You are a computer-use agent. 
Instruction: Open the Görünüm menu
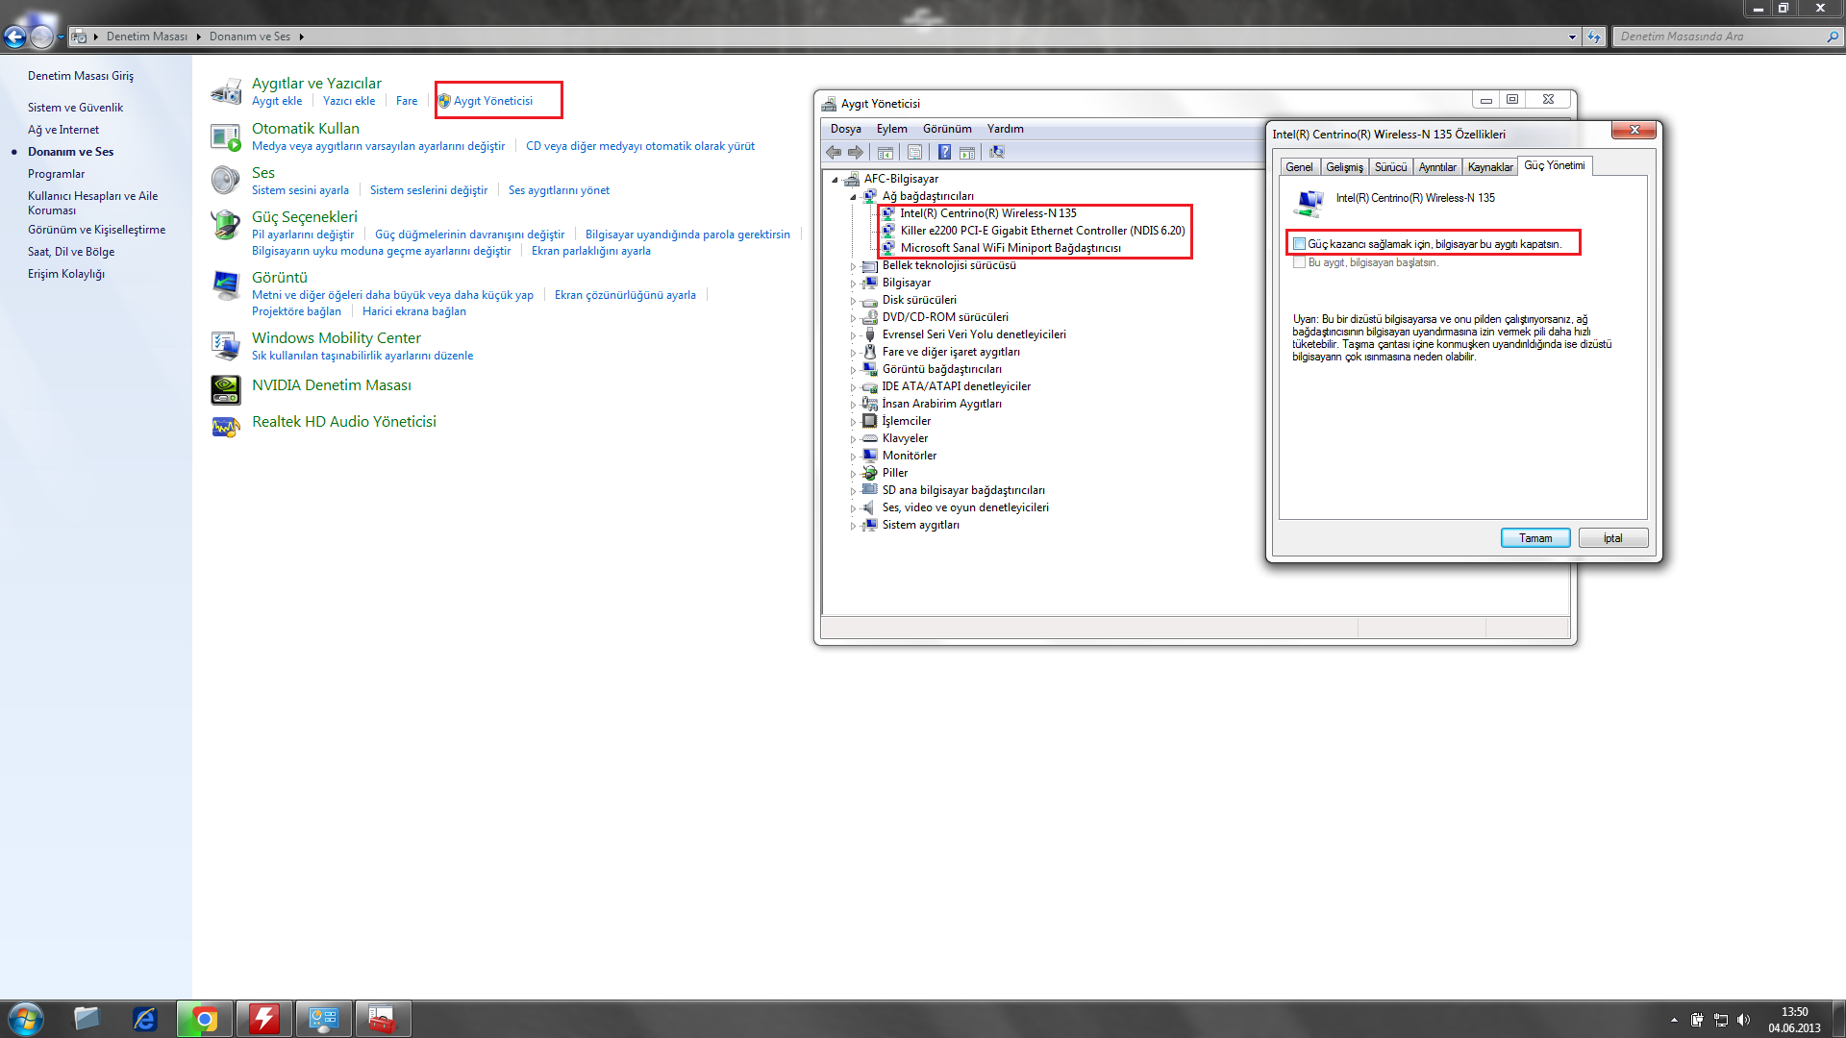(947, 129)
